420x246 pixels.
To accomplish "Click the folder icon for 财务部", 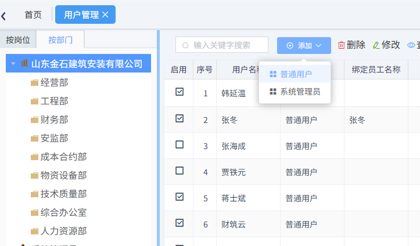I will pyautogui.click(x=34, y=120).
